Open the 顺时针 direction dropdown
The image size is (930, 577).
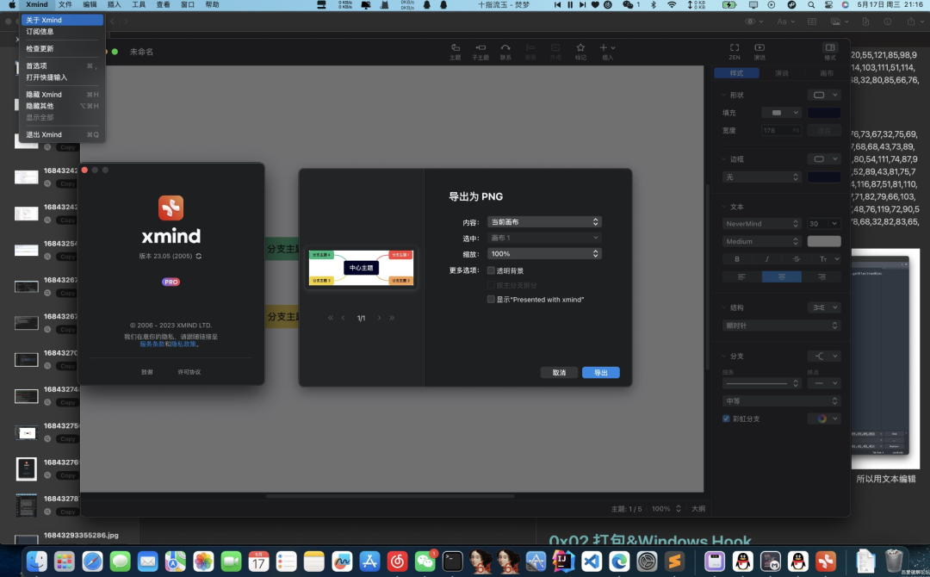(x=781, y=326)
